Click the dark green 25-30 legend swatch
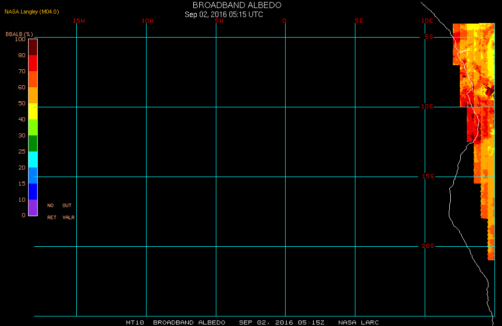The width and height of the screenshot is (502, 326). (x=33, y=143)
